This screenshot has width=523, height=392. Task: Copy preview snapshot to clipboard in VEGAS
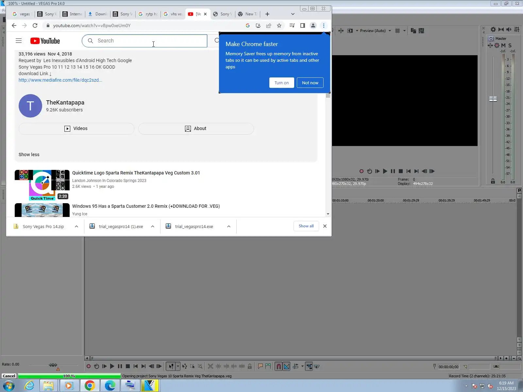[413, 31]
